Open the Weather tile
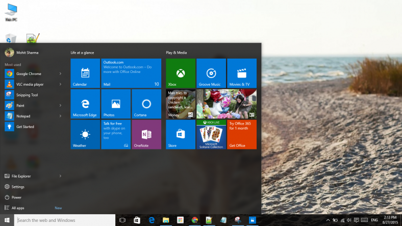402x226 pixels. point(85,135)
